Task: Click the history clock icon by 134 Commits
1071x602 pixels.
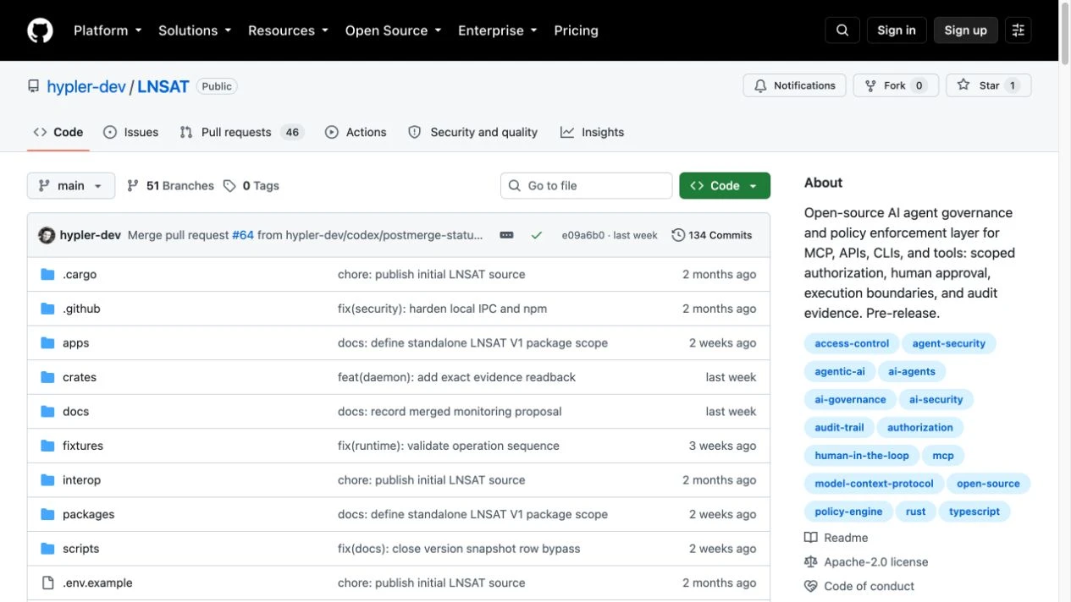Action: 678,235
